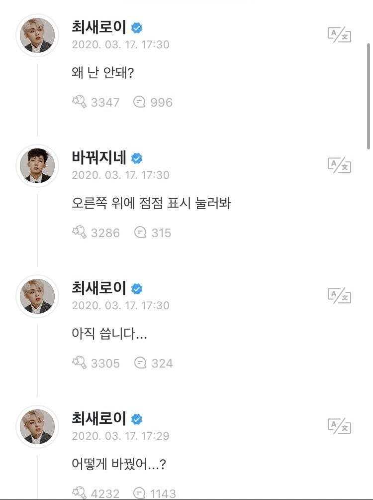Click verified badge next to 바꿔지네
This screenshot has width=373, height=500.
click(x=137, y=158)
